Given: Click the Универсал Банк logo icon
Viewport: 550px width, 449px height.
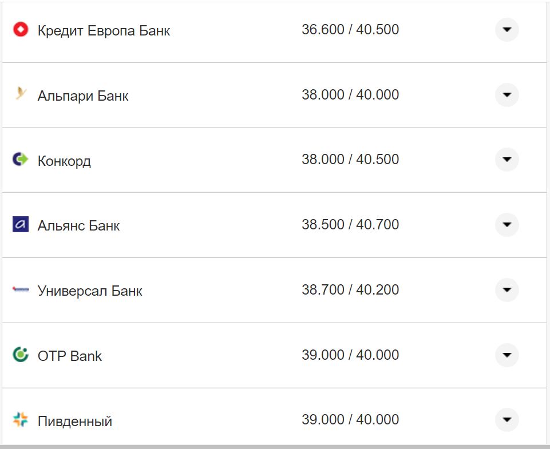Looking at the screenshot, I should [21, 290].
